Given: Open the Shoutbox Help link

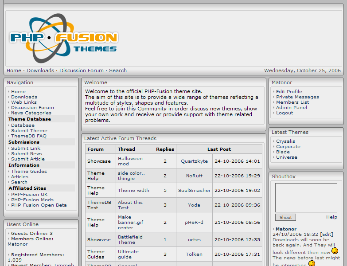Looking at the screenshot, I should [331, 217].
